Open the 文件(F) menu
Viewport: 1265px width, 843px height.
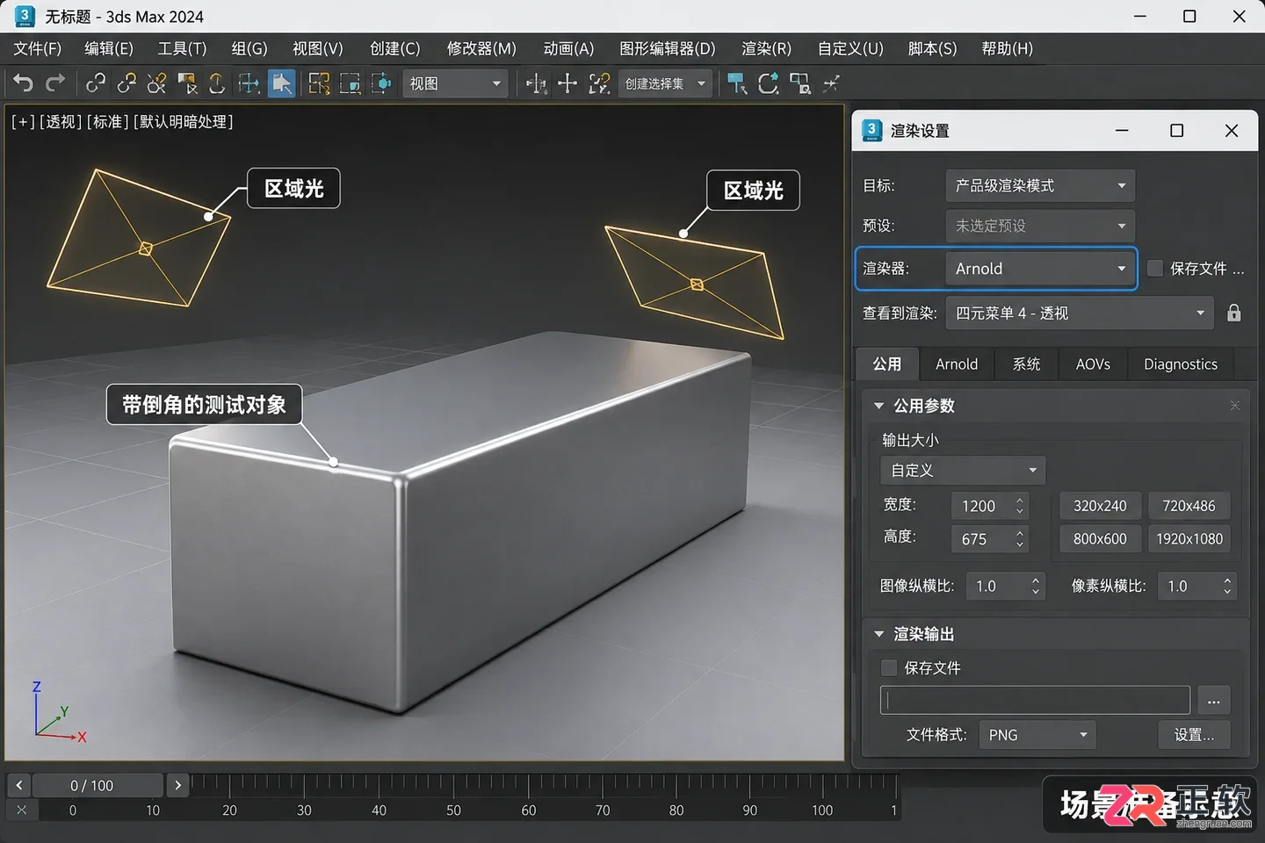tap(38, 48)
